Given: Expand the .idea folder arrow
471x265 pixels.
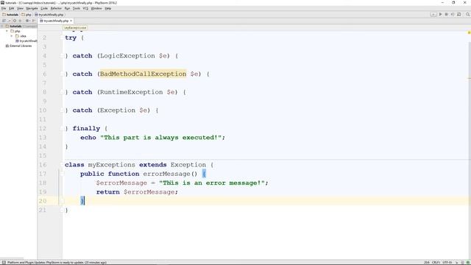Looking at the screenshot, I should [12, 36].
